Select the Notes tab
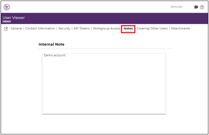Image resolution: width=209 pixels, height=135 pixels. [x=128, y=29]
